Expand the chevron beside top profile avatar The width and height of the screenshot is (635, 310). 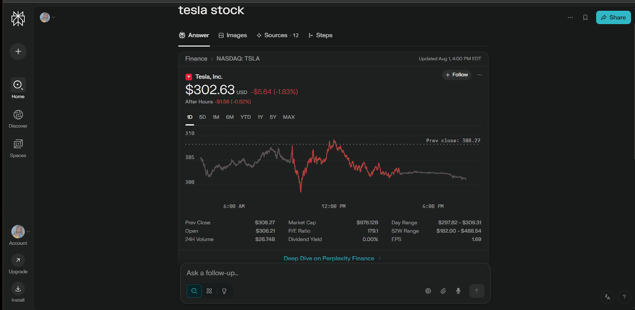coord(54,17)
